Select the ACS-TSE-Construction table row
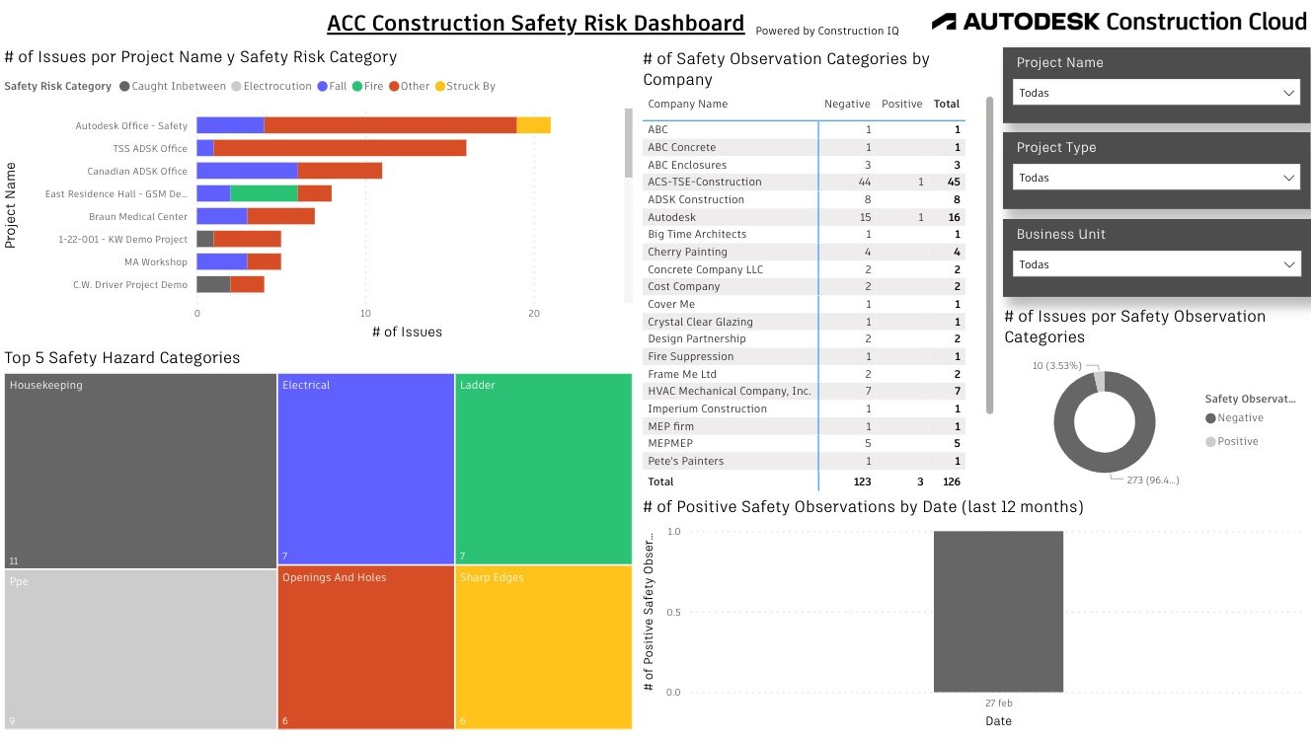 click(804, 183)
